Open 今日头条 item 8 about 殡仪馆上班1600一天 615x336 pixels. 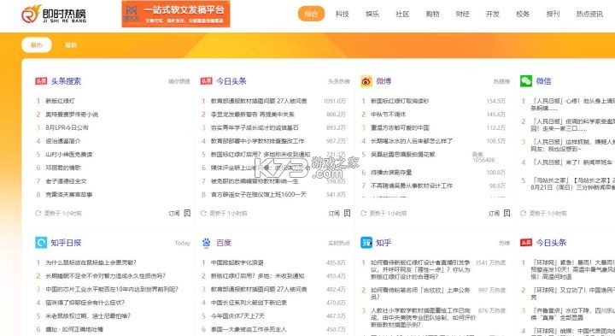coord(259,194)
